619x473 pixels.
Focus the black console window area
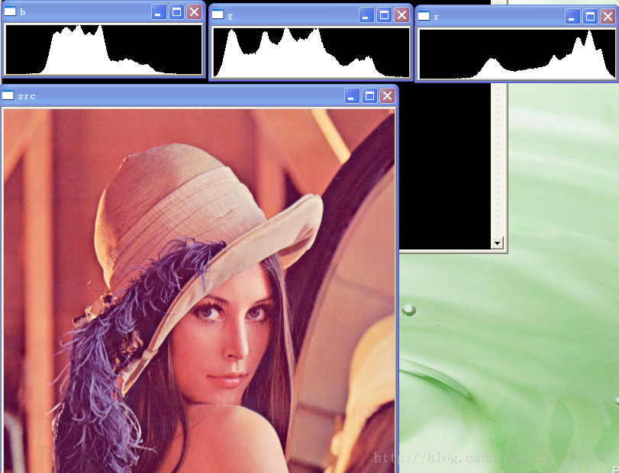[445, 166]
